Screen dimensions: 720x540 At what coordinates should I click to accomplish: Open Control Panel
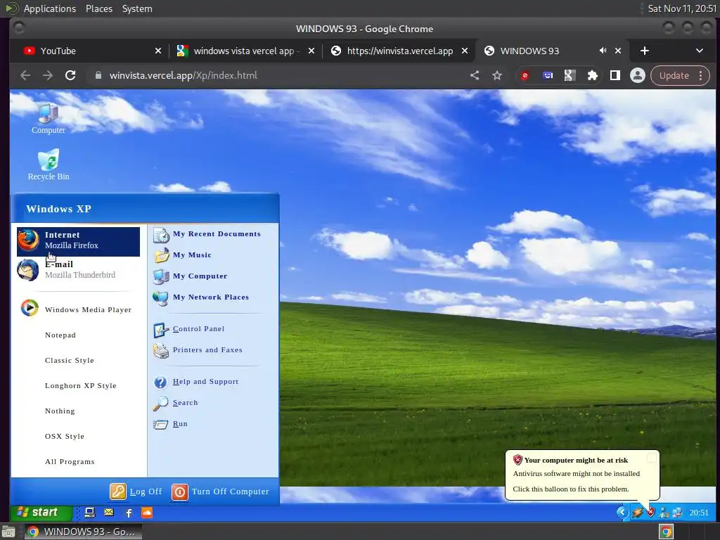[x=189, y=329]
